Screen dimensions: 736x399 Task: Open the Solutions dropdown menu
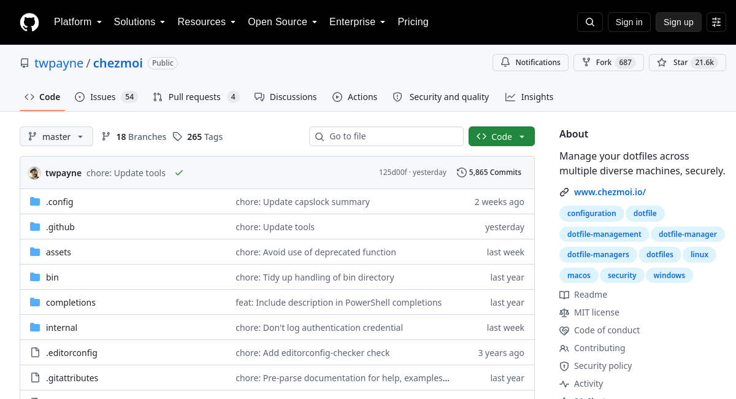pyautogui.click(x=140, y=22)
